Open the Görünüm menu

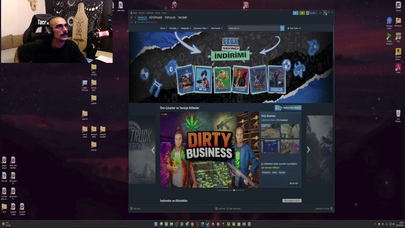point(142,13)
